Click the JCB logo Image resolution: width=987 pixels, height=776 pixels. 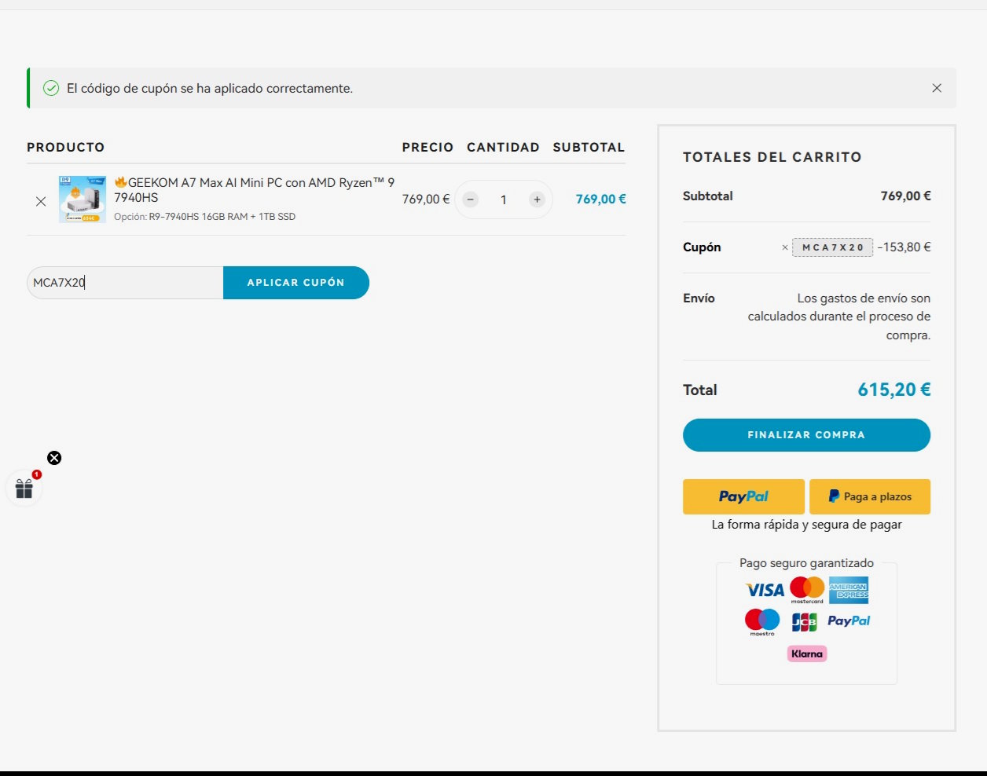point(804,622)
